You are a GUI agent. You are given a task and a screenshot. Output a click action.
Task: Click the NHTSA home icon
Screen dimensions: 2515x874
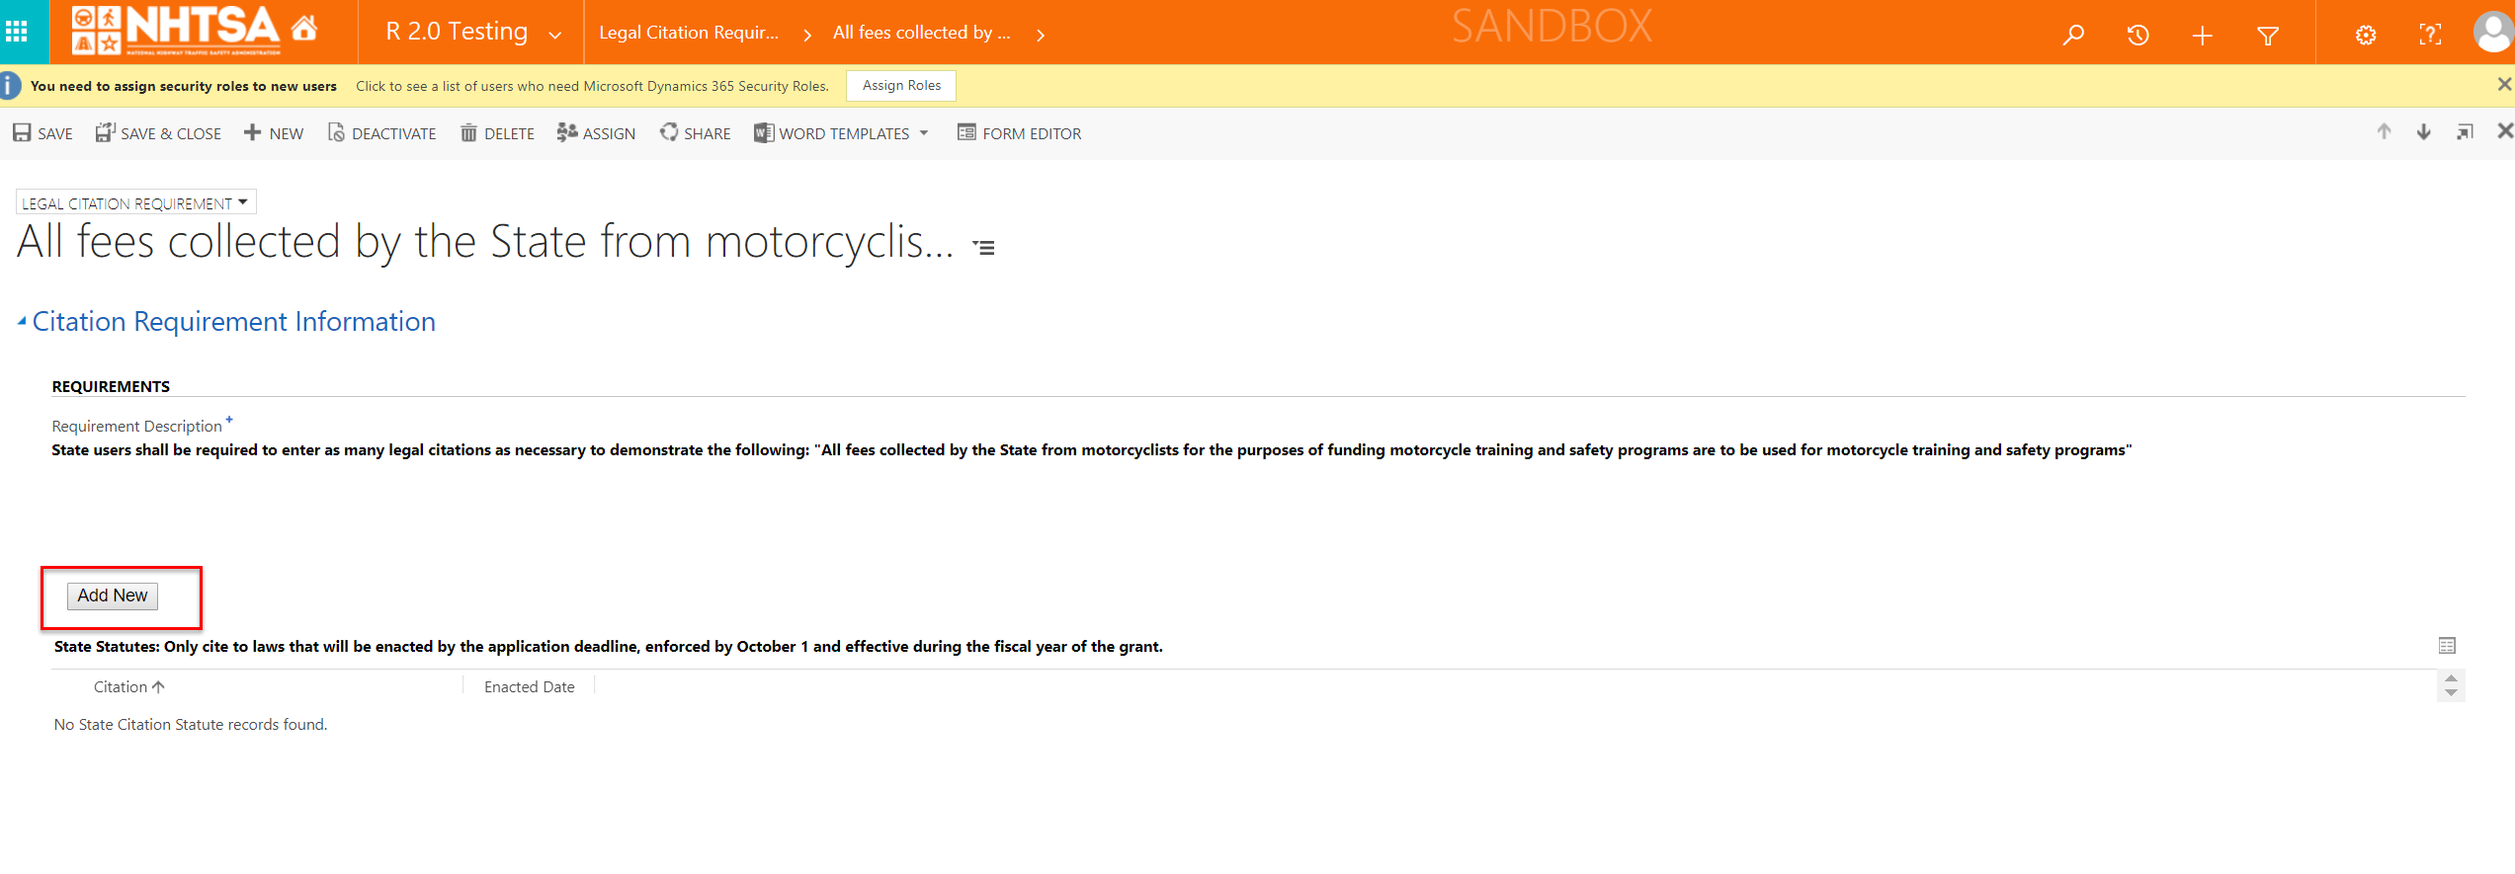304,29
